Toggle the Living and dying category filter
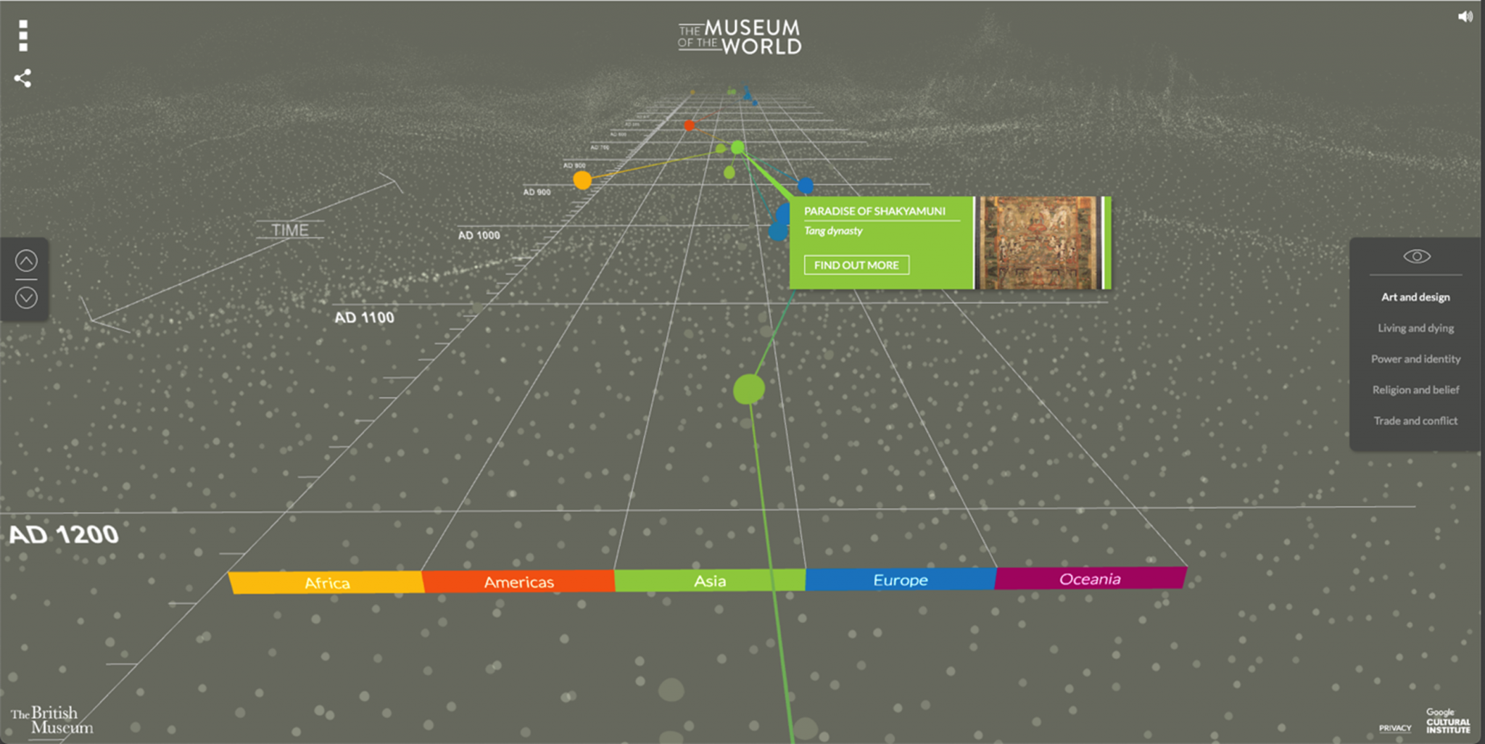Viewport: 1485px width, 744px height. point(1415,328)
